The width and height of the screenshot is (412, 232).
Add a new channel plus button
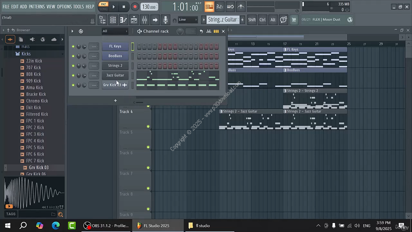pos(115,101)
